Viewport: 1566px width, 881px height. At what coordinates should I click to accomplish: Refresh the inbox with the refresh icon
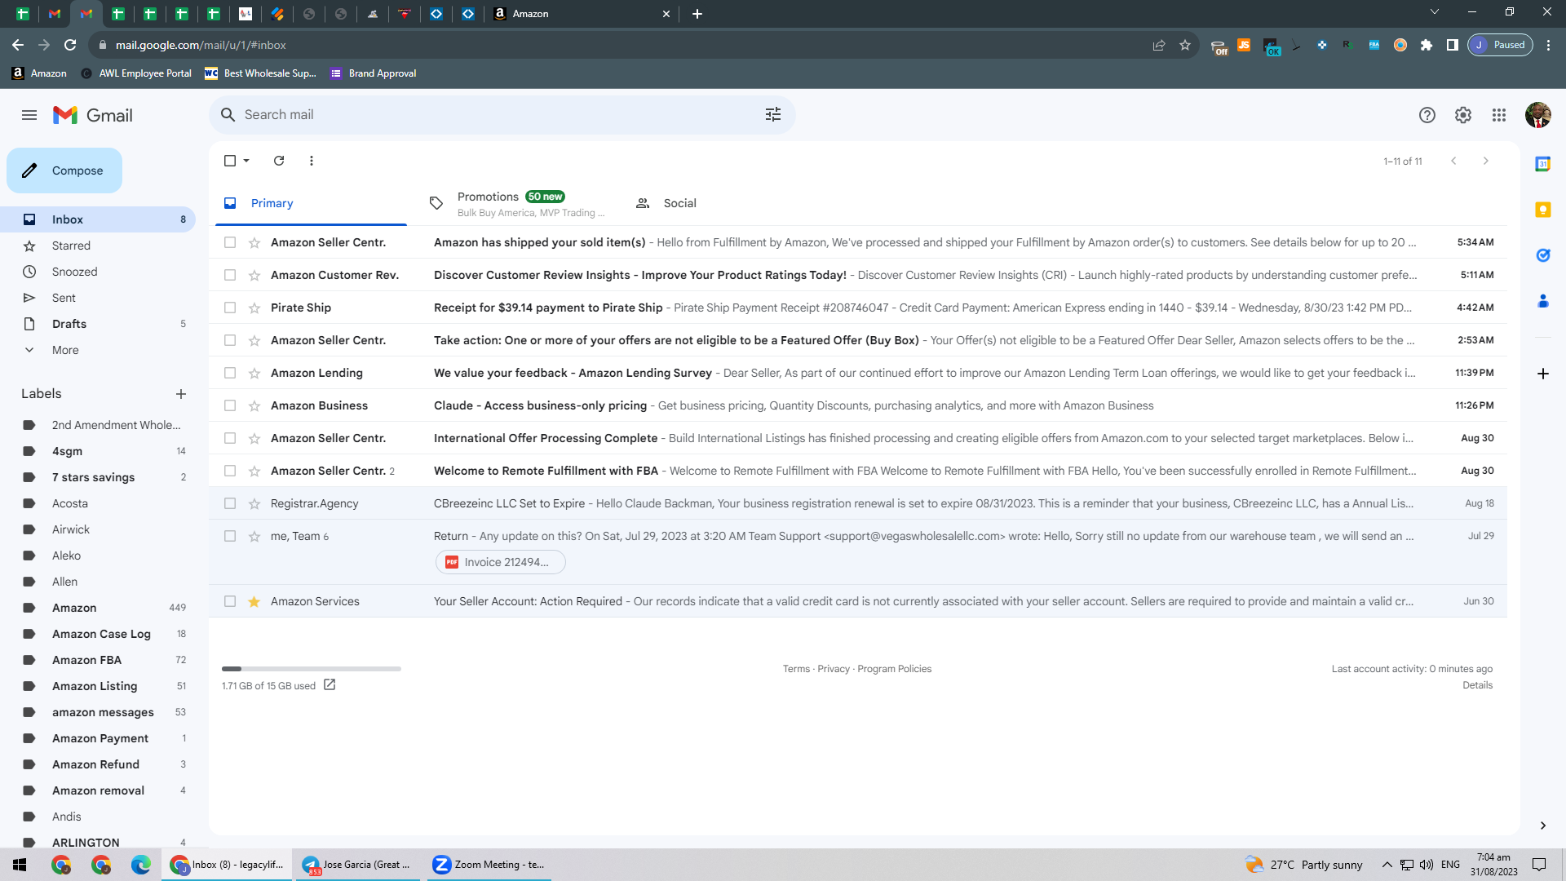pos(279,161)
